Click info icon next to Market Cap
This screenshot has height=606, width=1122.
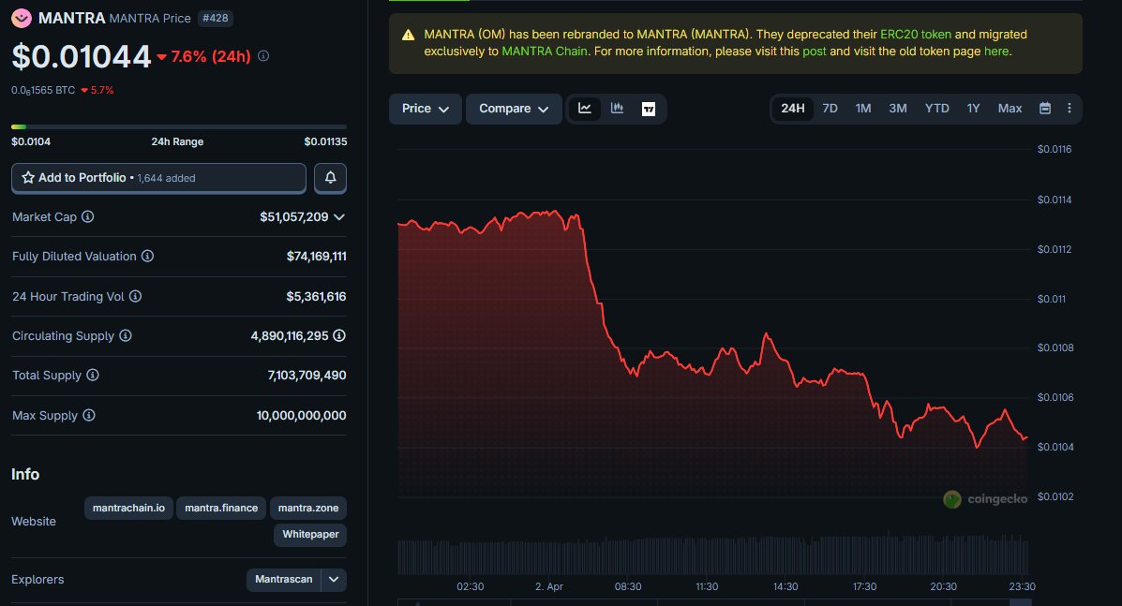tap(88, 216)
